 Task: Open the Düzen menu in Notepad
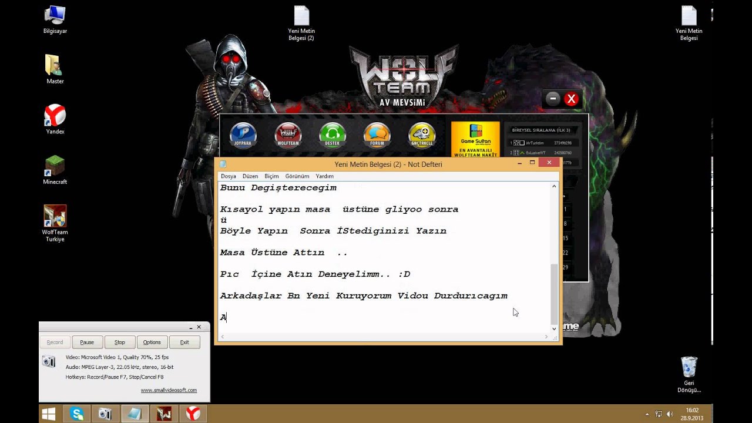[250, 176]
